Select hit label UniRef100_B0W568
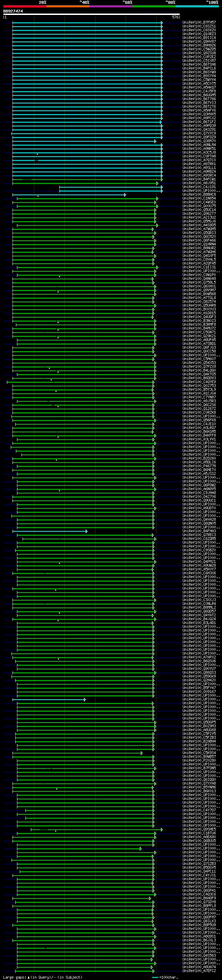The image size is (222, 980). (x=199, y=294)
